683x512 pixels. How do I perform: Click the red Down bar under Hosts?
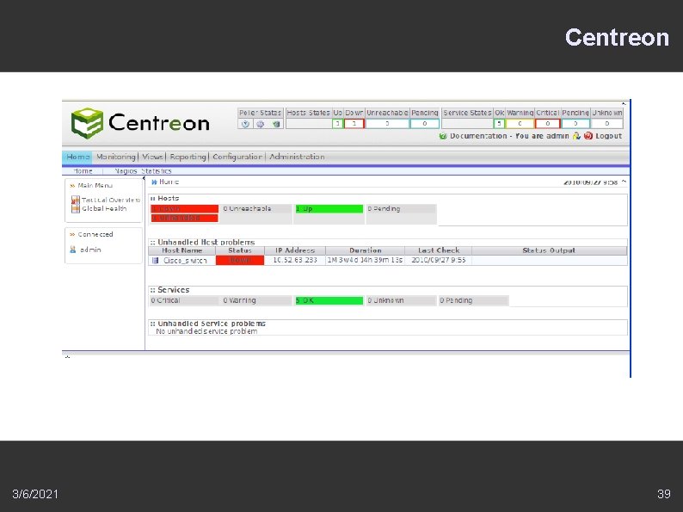tap(185, 209)
